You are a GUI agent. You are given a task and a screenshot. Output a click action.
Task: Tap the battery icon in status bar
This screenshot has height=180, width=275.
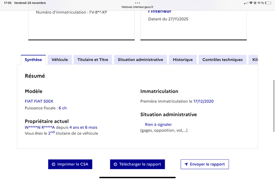[x=268, y=3]
